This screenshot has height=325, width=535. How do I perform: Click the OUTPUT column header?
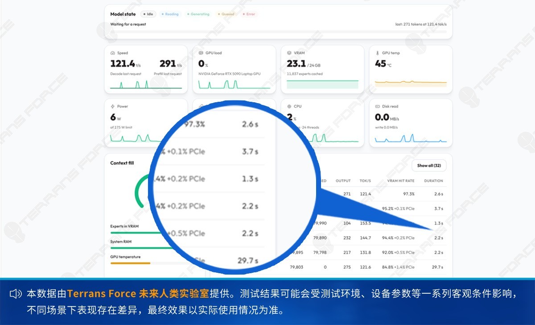click(x=343, y=181)
